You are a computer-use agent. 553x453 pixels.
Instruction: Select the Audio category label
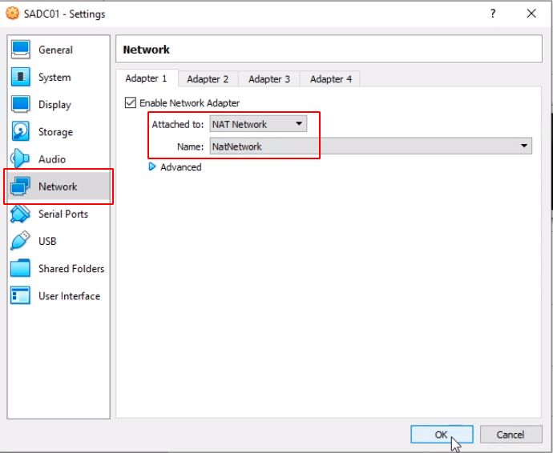coord(52,159)
